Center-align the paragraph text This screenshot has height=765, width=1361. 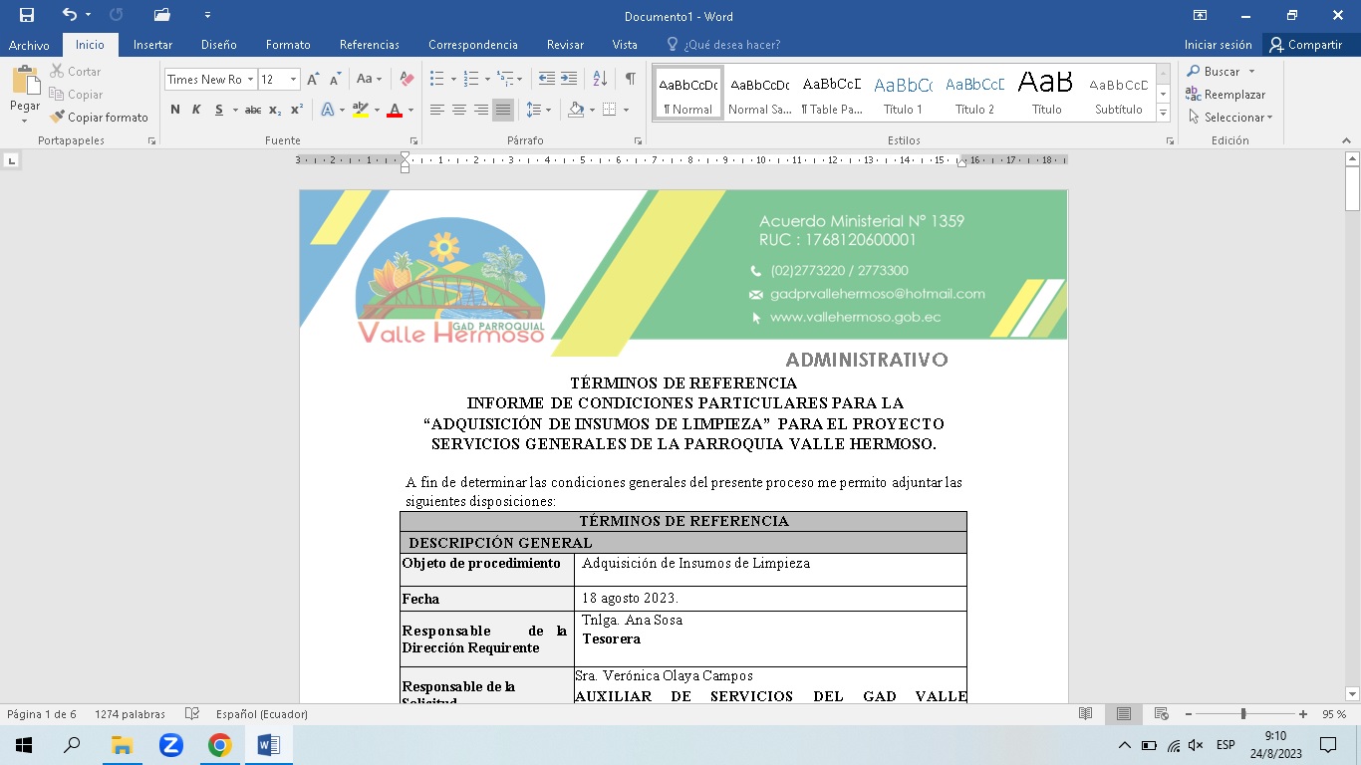click(x=459, y=110)
